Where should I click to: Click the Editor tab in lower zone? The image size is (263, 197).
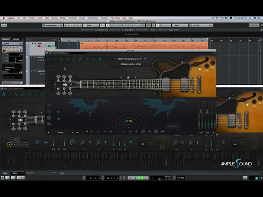(15, 173)
